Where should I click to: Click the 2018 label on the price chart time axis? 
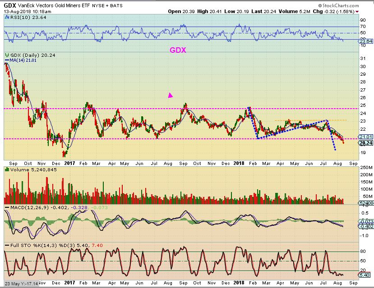click(x=239, y=163)
